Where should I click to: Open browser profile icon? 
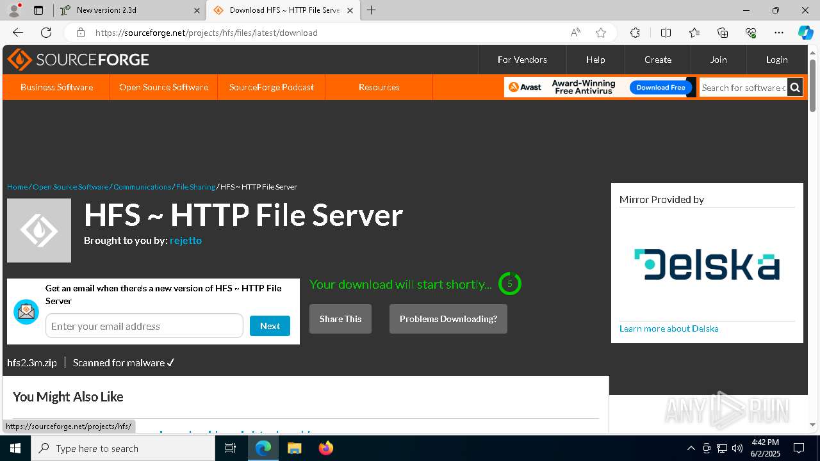(x=13, y=10)
